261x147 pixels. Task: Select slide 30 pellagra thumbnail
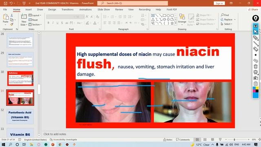point(20,78)
